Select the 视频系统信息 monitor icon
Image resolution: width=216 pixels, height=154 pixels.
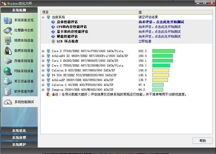coord(8,41)
